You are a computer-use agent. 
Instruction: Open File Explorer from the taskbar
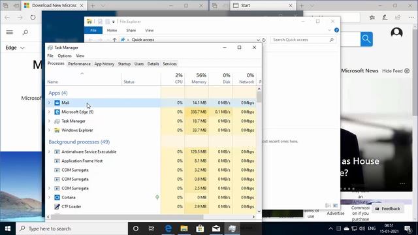(x=184, y=228)
